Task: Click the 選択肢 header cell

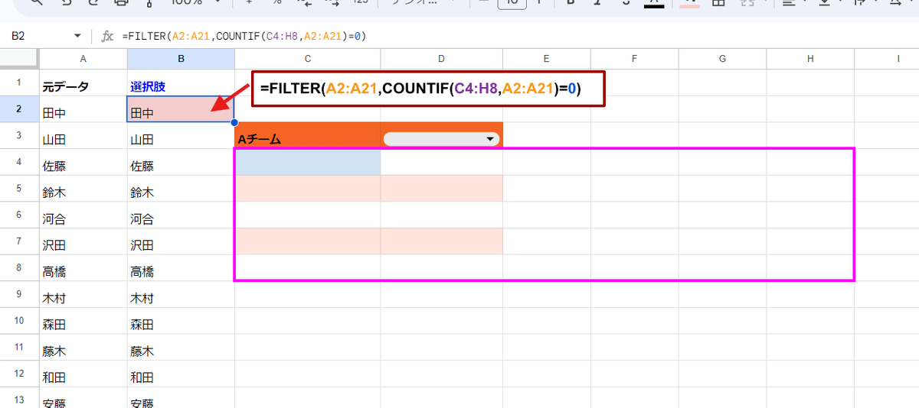Action: click(181, 83)
